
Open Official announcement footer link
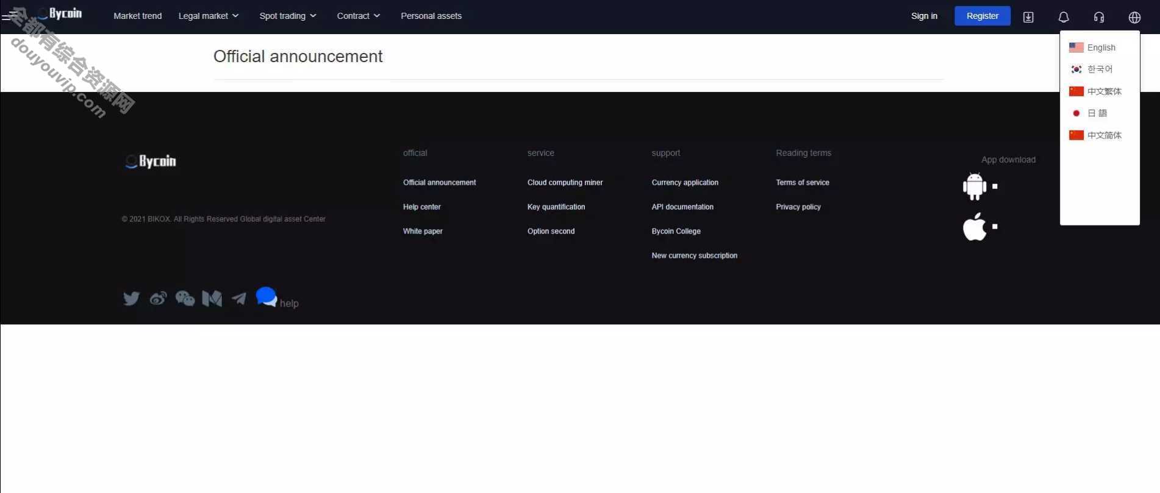pyautogui.click(x=439, y=182)
